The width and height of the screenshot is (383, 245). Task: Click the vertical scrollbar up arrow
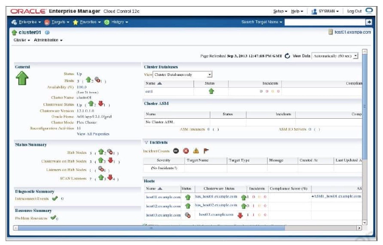point(365,51)
